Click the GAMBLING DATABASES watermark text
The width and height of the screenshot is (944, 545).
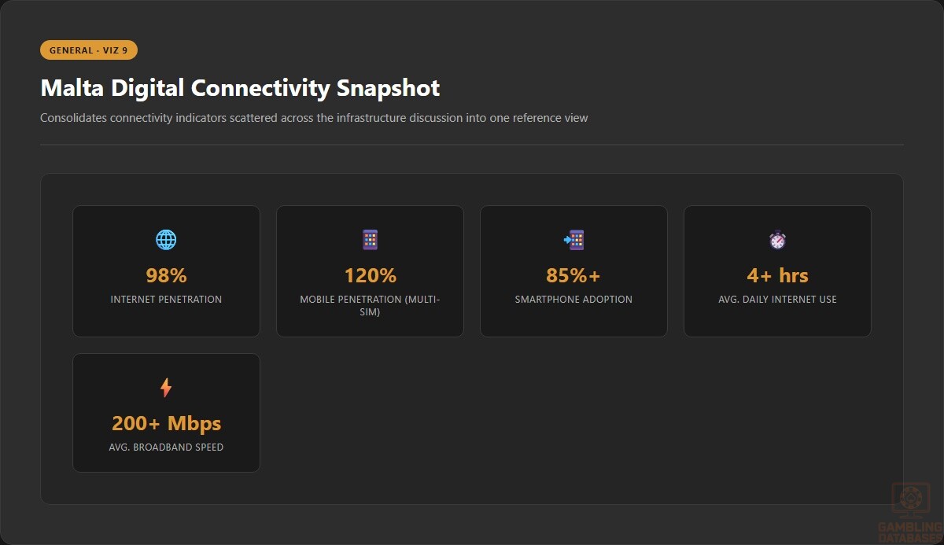click(910, 531)
